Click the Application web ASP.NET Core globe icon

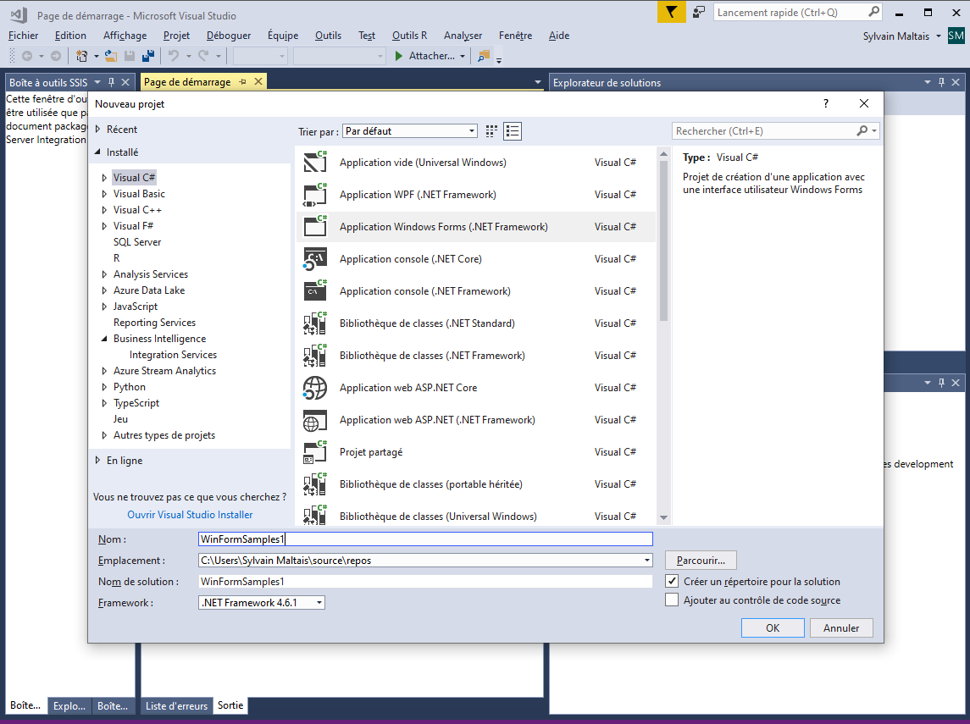click(315, 388)
